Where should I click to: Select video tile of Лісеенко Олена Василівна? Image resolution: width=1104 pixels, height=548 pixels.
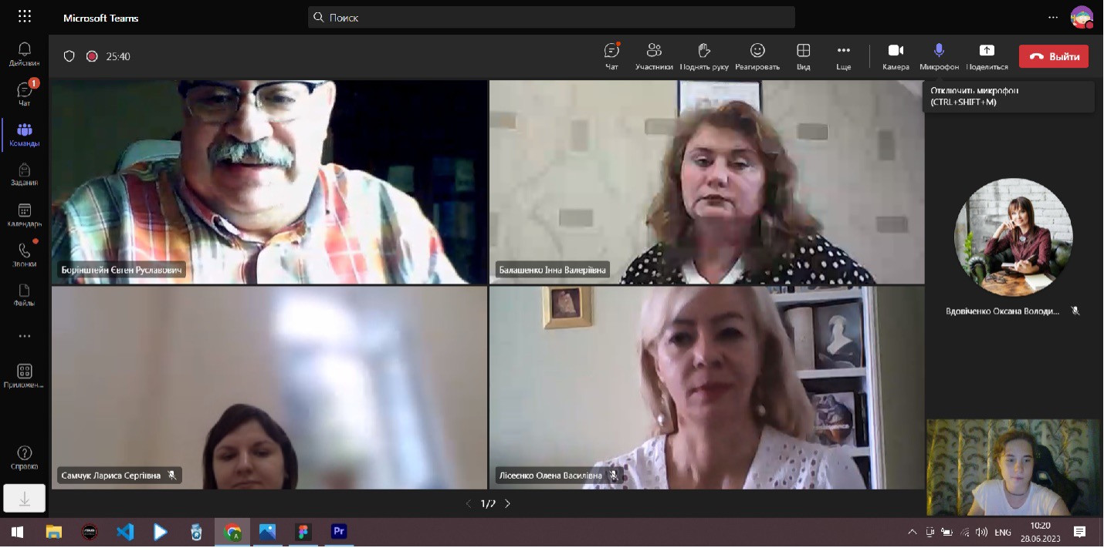click(706, 388)
